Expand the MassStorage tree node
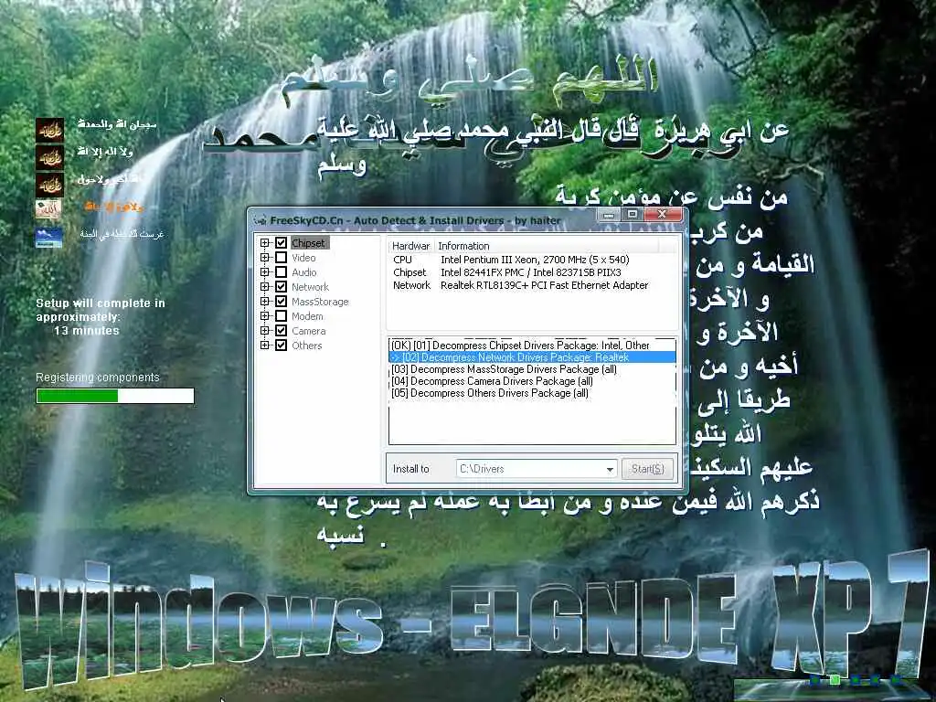This screenshot has height=702, width=936. 264,302
